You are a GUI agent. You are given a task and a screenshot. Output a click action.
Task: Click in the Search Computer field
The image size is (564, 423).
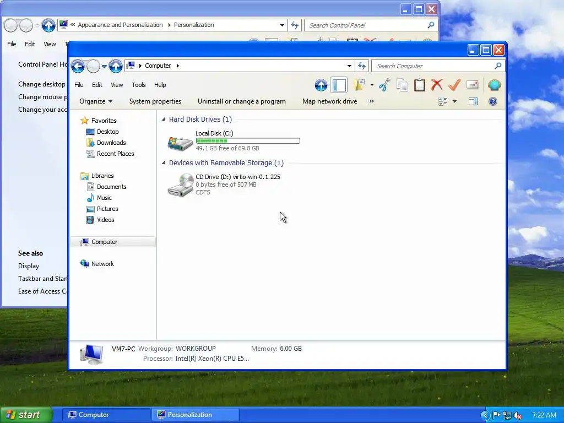pos(434,66)
